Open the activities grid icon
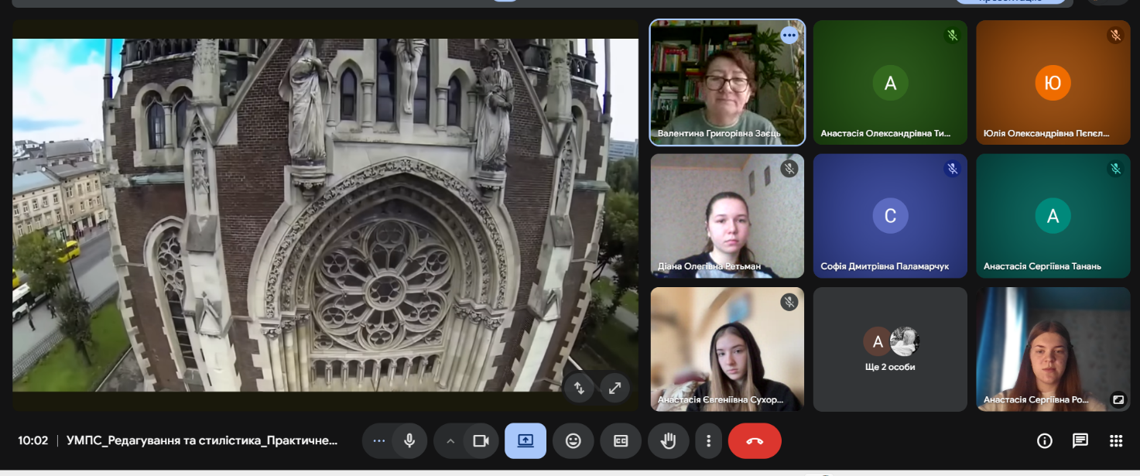1140x476 pixels. [x=1115, y=440]
